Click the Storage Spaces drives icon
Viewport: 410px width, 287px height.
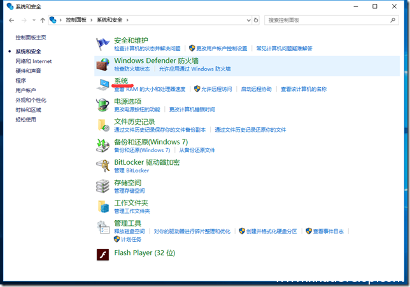click(x=102, y=186)
